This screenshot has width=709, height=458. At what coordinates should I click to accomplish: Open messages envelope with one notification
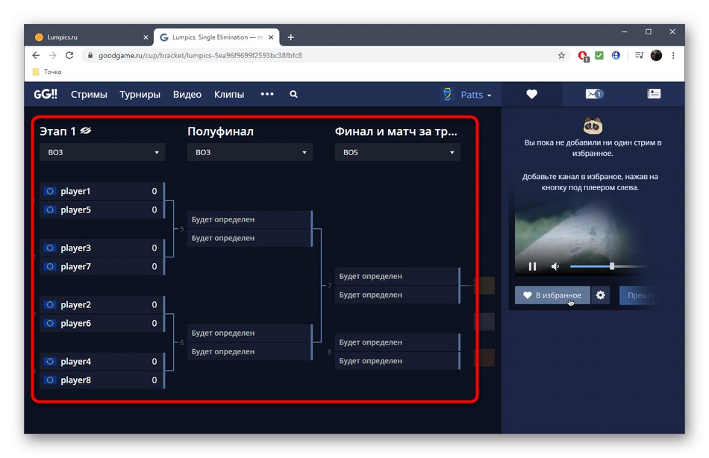point(594,94)
